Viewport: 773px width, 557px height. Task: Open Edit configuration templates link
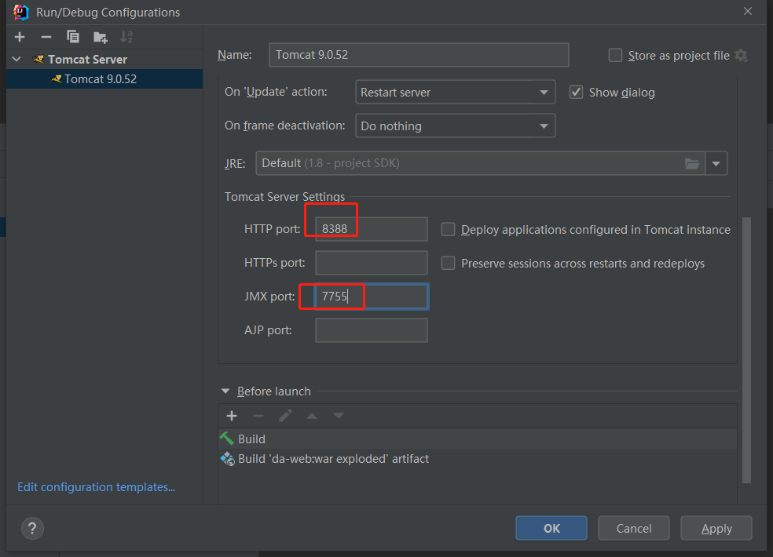pyautogui.click(x=96, y=486)
